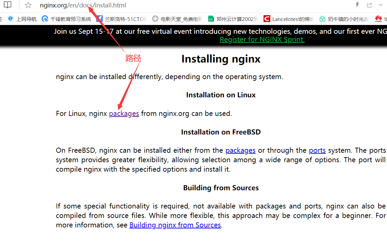387x246 pixels.
Task: Follow the Register for NGINX Sprint link
Action: coord(262,40)
